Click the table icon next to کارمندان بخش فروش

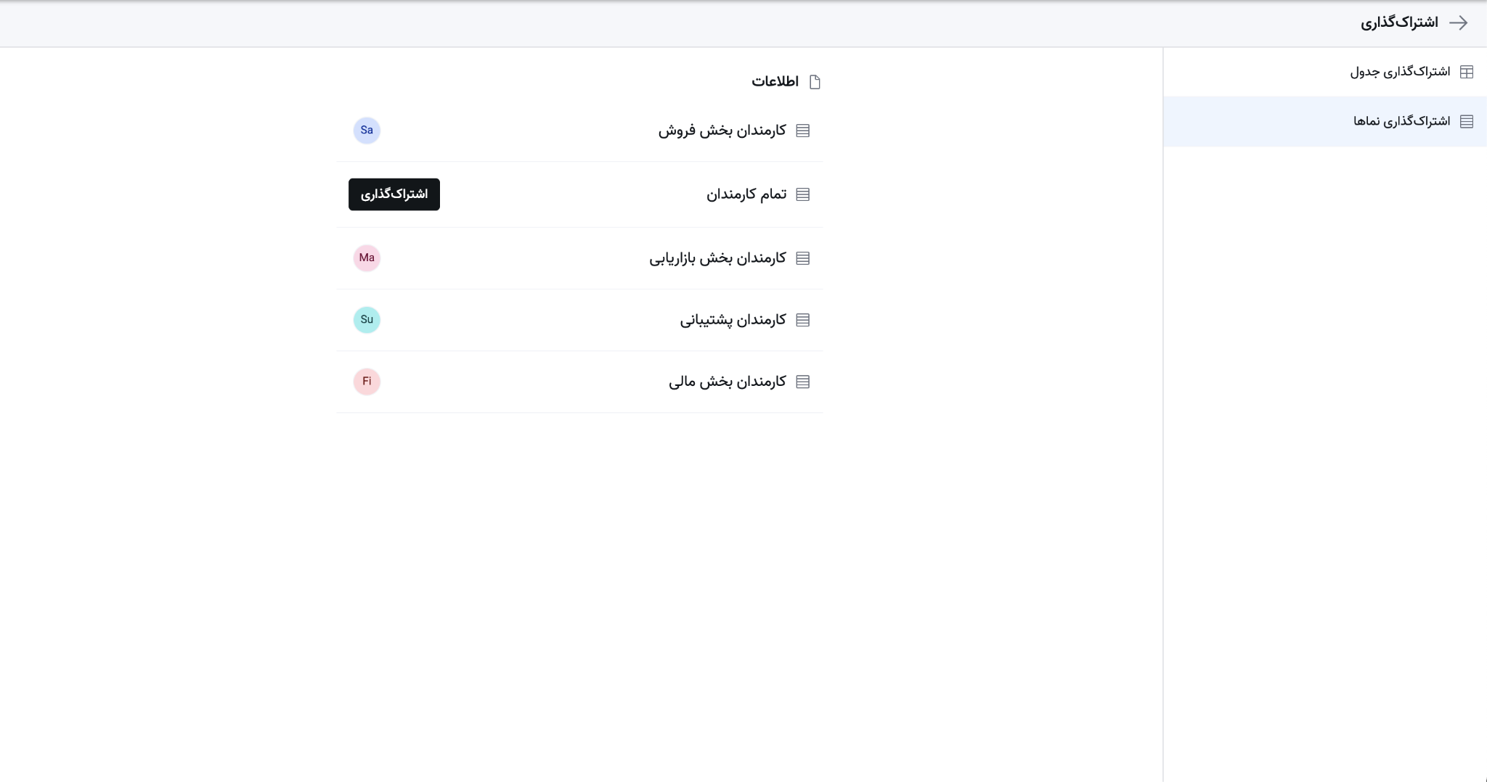coord(803,131)
